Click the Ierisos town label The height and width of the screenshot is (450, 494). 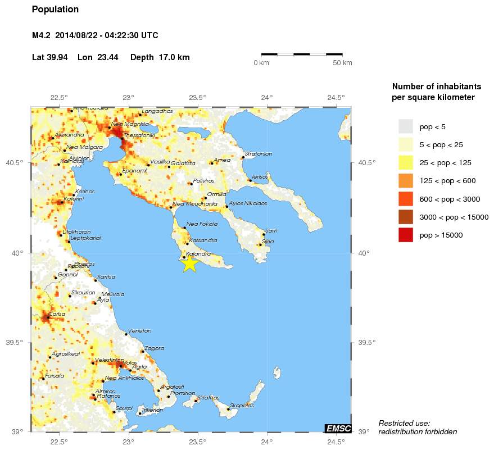260,177
